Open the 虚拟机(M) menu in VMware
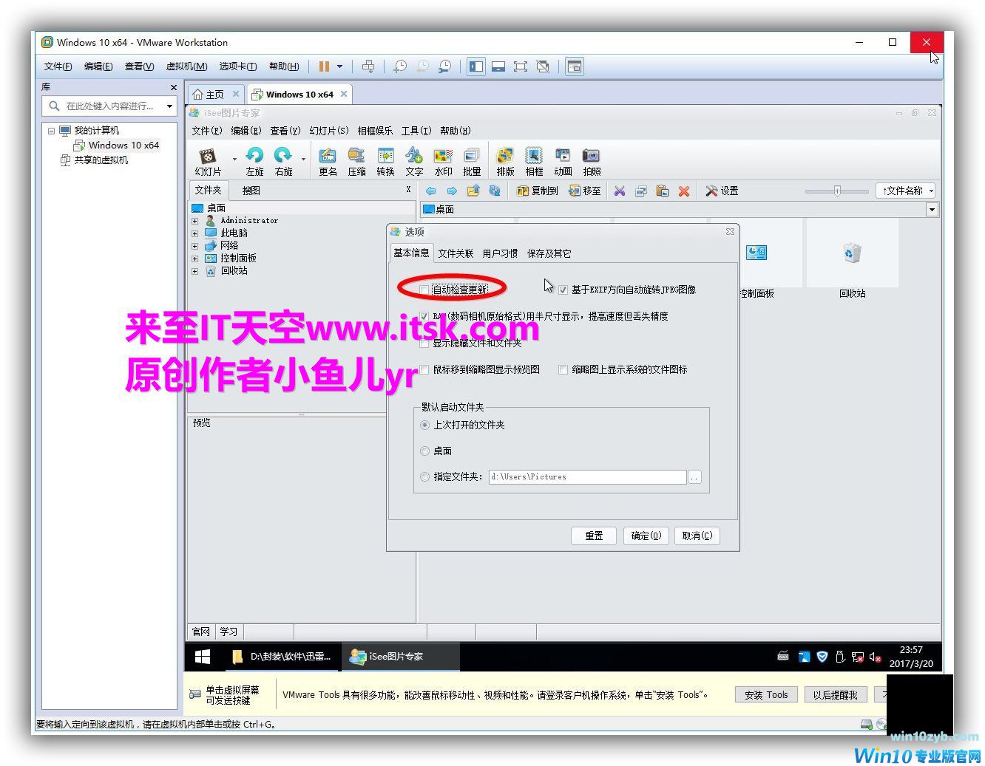Viewport: 985px width, 766px height. pos(186,66)
